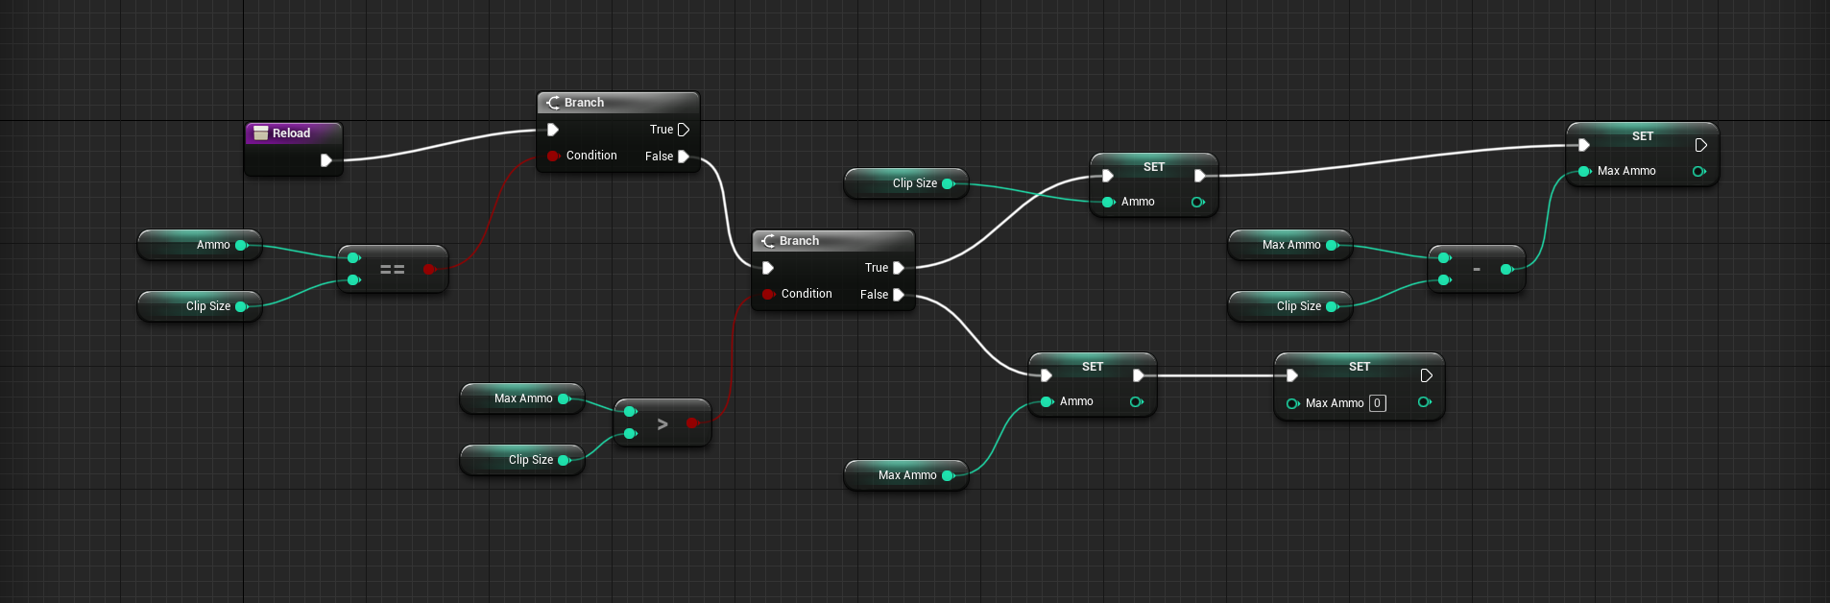The width and height of the screenshot is (1830, 603).
Task: Click the Reload node's execution output pin
Action: pyautogui.click(x=326, y=160)
